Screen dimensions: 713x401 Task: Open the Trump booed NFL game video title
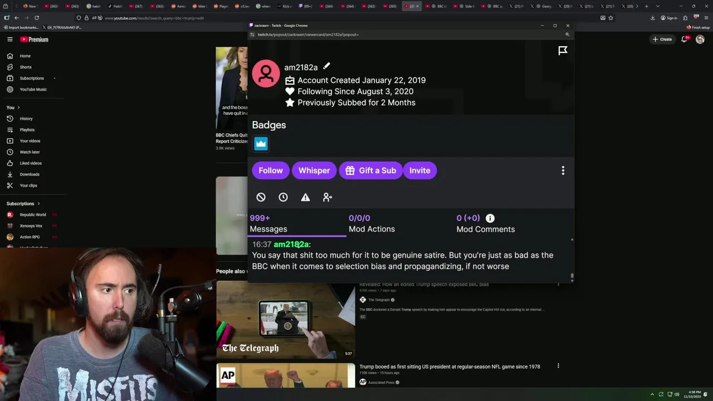click(x=450, y=366)
